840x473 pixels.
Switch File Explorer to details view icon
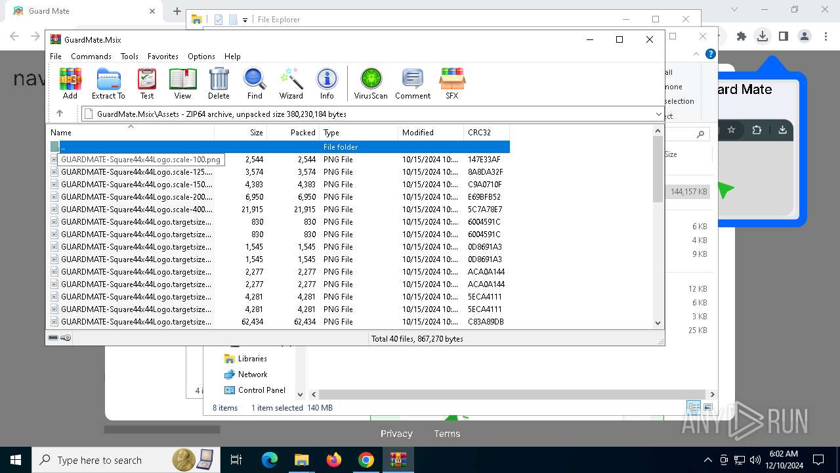(694, 407)
